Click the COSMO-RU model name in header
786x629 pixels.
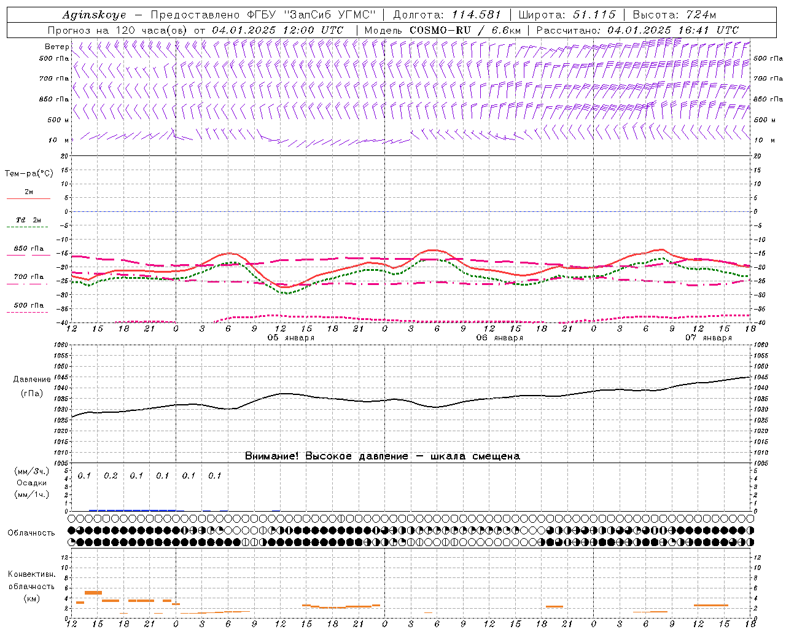click(435, 30)
